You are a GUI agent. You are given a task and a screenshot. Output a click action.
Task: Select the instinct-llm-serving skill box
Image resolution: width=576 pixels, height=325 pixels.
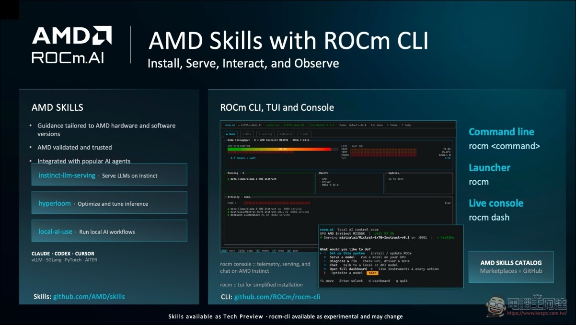pyautogui.click(x=109, y=175)
